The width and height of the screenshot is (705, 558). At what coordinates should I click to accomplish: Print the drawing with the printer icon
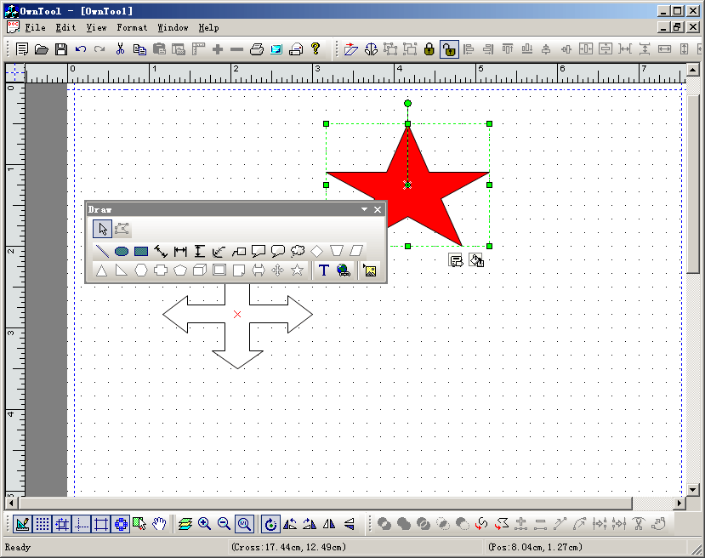point(257,48)
